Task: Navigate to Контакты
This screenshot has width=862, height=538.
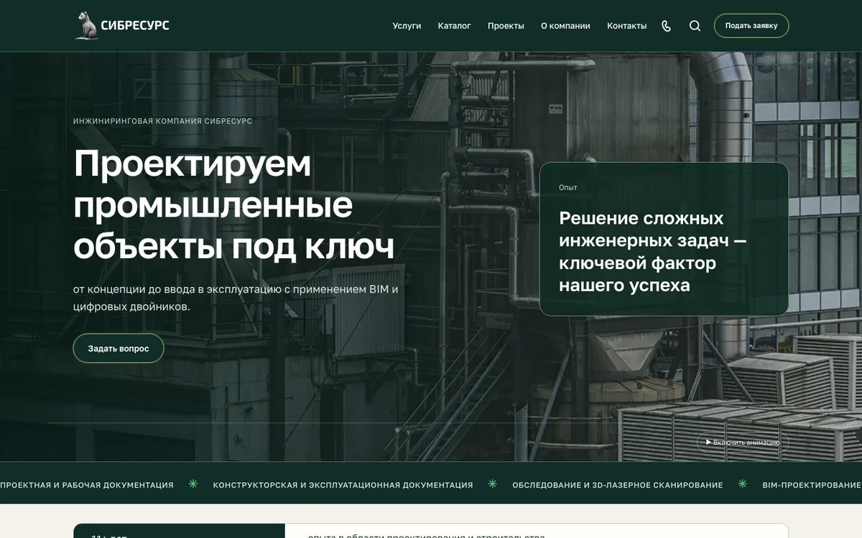Action: pos(626,26)
